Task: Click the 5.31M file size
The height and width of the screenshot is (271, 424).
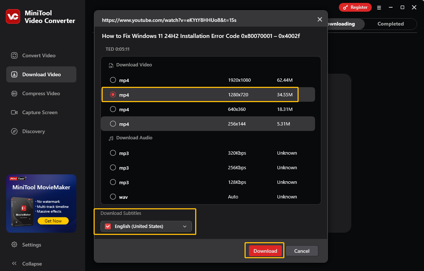Action: point(283,124)
